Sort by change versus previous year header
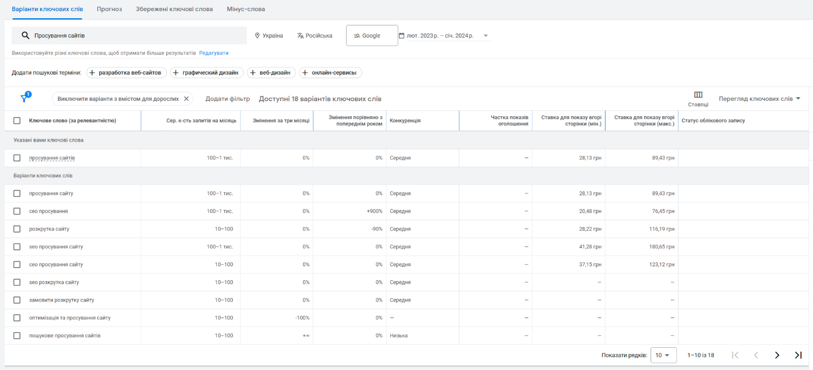This screenshot has width=813, height=370. 355,121
